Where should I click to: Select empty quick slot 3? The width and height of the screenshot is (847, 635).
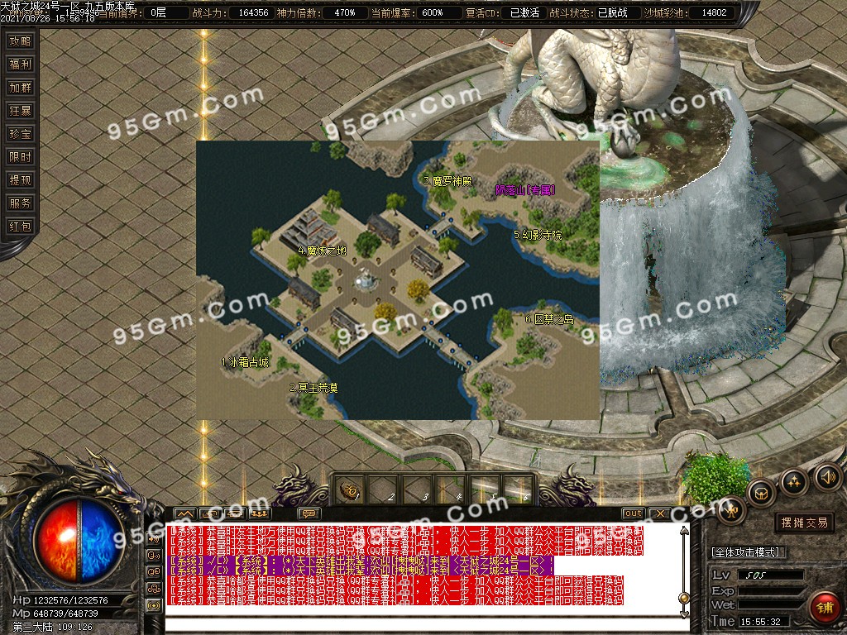[418, 490]
